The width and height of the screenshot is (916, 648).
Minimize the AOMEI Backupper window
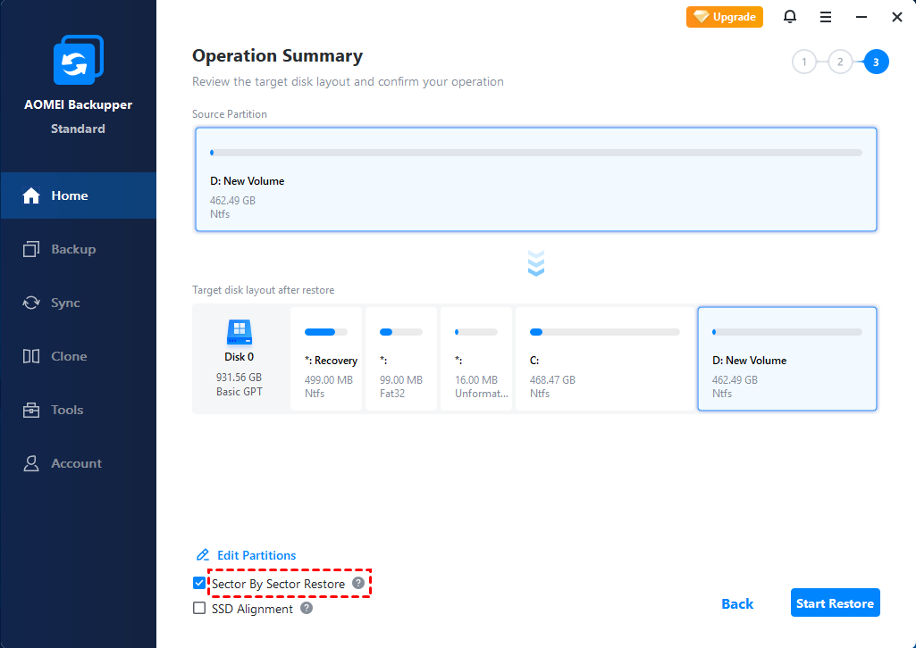[x=861, y=17]
